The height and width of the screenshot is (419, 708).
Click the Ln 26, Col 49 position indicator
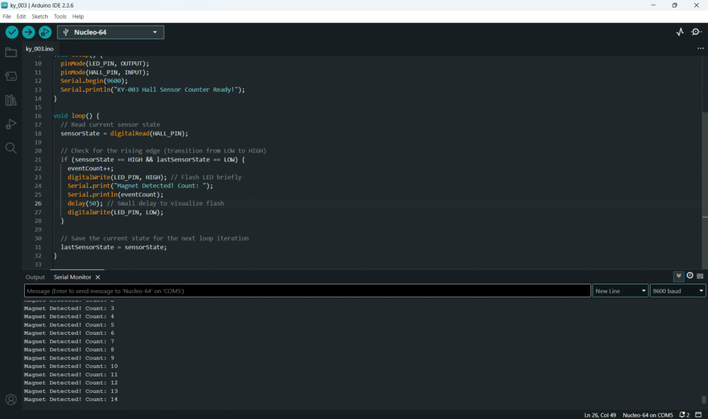pos(600,415)
